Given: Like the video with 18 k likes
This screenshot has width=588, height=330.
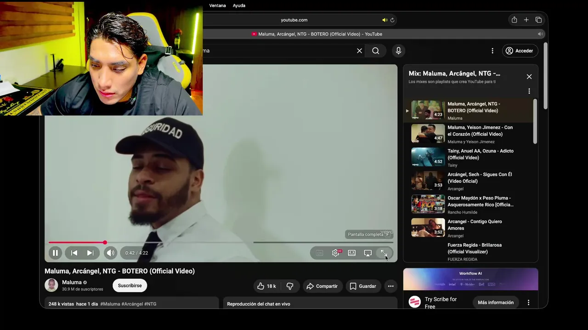Looking at the screenshot, I should click(267, 286).
